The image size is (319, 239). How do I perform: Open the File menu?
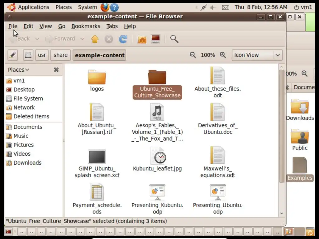[13, 26]
